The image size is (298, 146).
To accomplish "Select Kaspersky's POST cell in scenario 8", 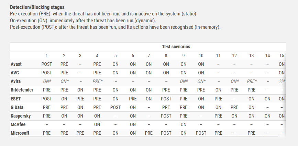I will click(x=166, y=116).
